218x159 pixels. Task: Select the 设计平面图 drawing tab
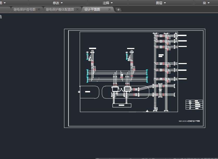pyautogui.click(x=92, y=9)
